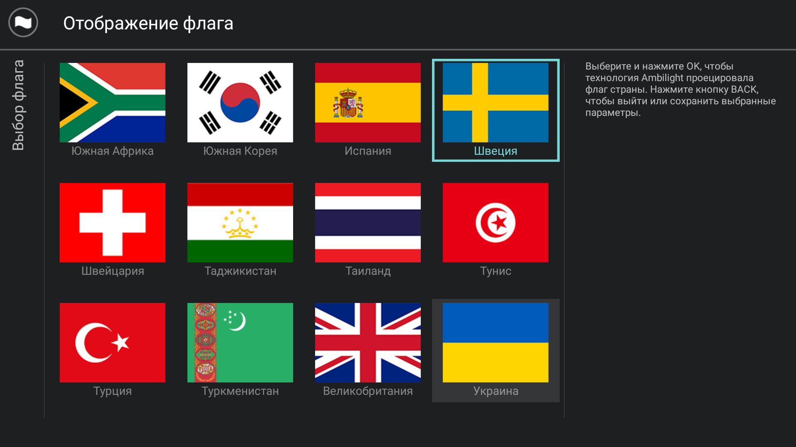Pick the Sweden flag

coord(495,103)
